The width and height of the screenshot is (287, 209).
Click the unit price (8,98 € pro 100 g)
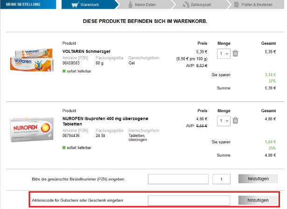(x=192, y=59)
